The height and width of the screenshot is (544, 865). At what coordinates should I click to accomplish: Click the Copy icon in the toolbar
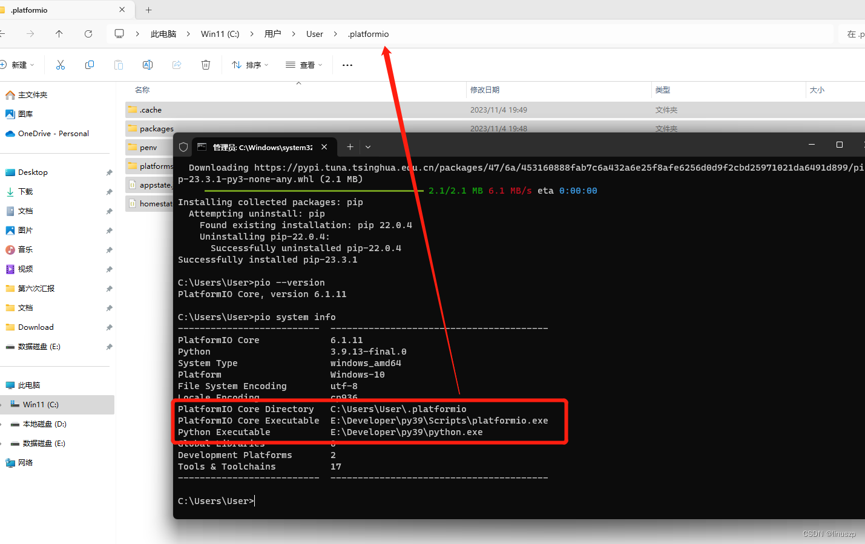pos(90,65)
